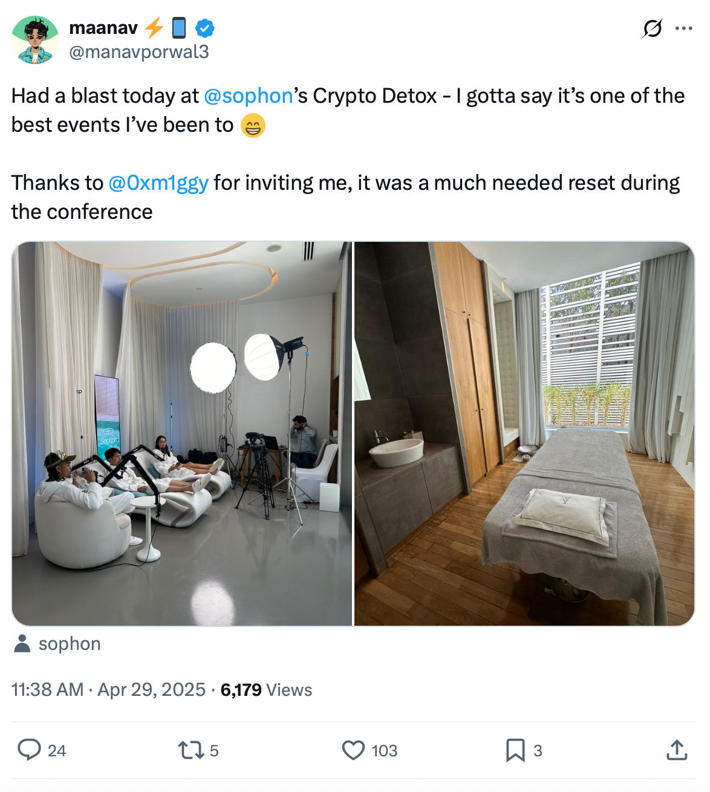Click the Grok slash icon
Screen dimensions: 710x792
653,28
